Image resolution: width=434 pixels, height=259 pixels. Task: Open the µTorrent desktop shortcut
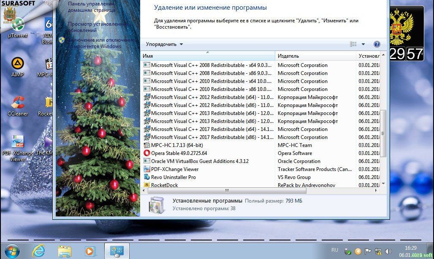pyautogui.click(x=17, y=28)
